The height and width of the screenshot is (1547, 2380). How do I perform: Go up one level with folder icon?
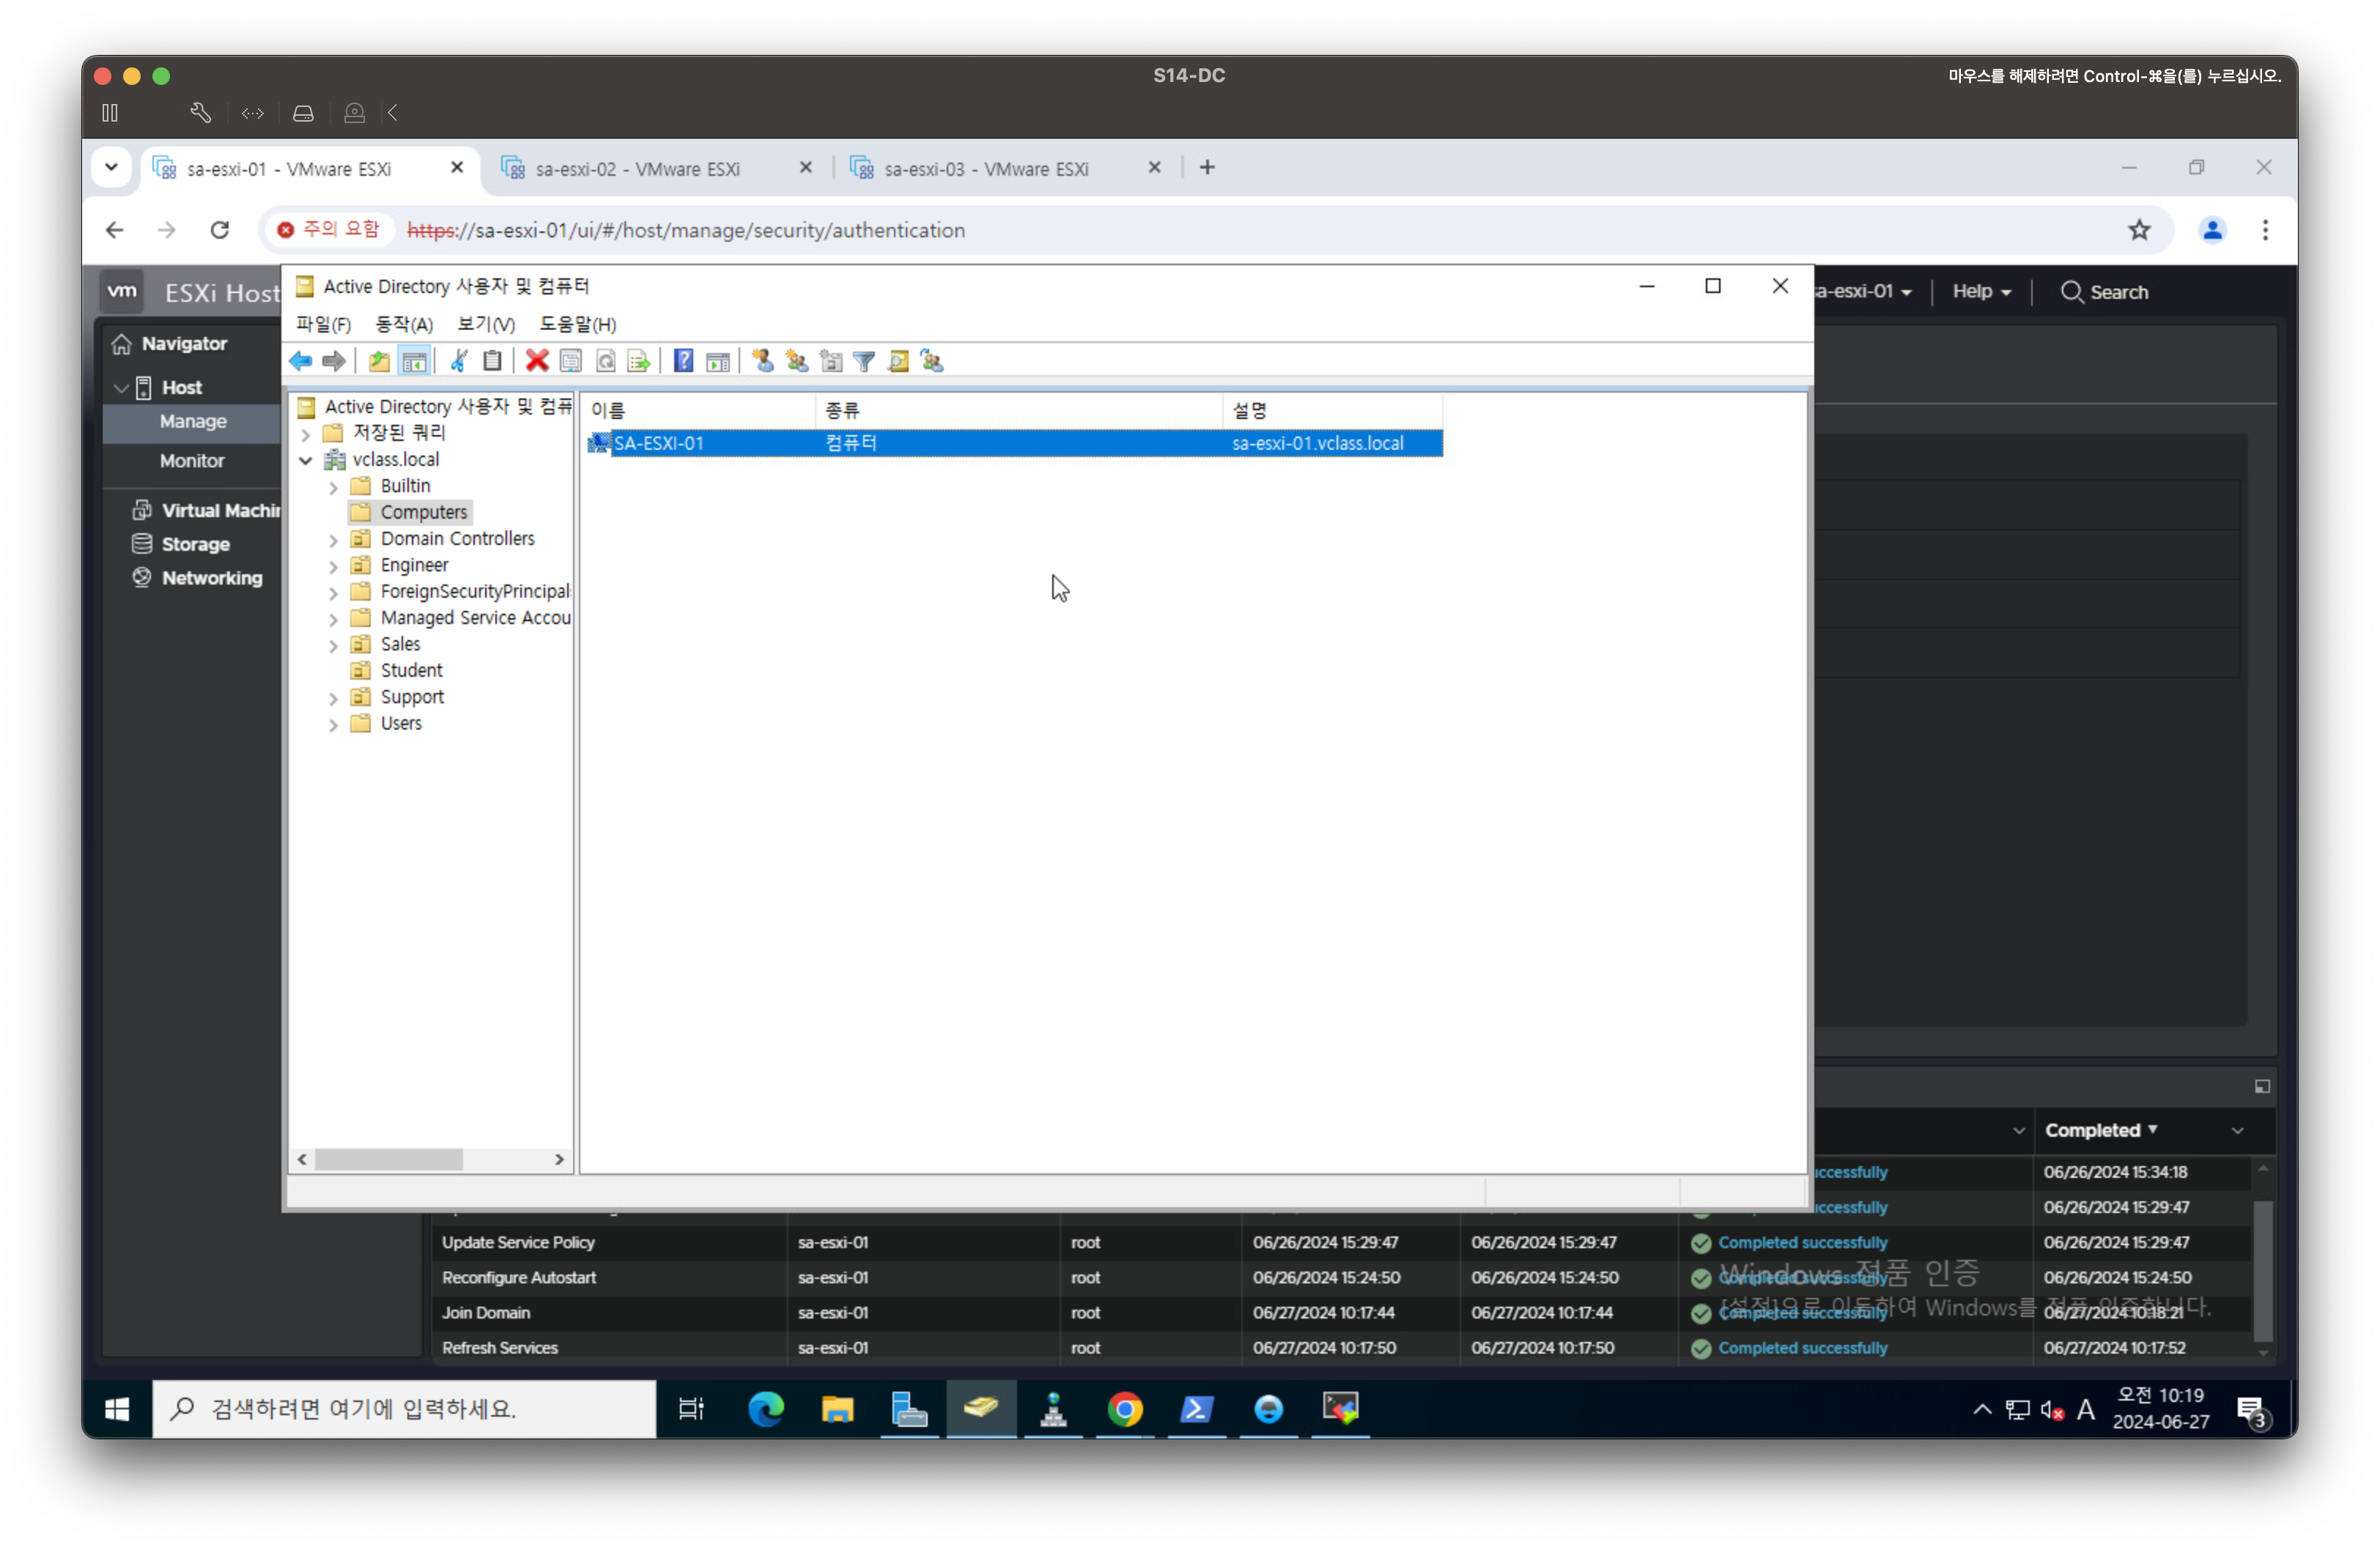click(379, 361)
